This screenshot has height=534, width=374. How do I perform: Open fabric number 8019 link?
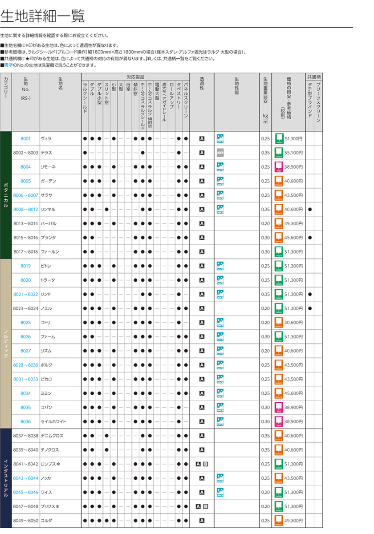[x=26, y=266]
